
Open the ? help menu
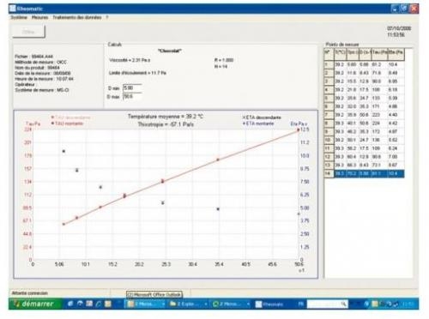(x=107, y=17)
